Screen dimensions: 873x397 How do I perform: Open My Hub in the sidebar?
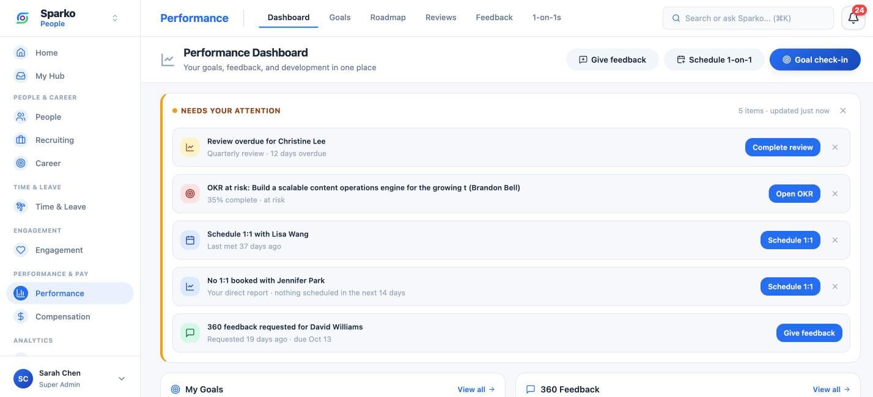(x=70, y=76)
